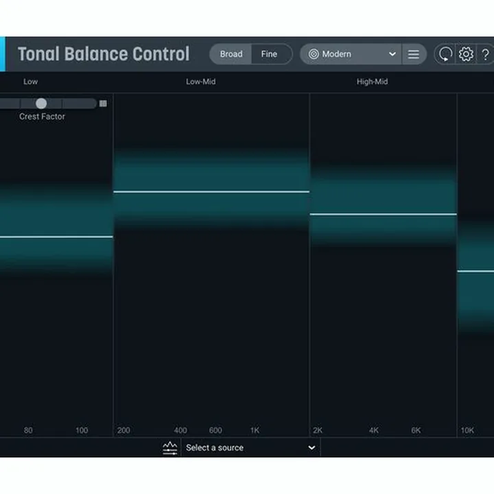Click the target icon beside Modern

point(314,54)
